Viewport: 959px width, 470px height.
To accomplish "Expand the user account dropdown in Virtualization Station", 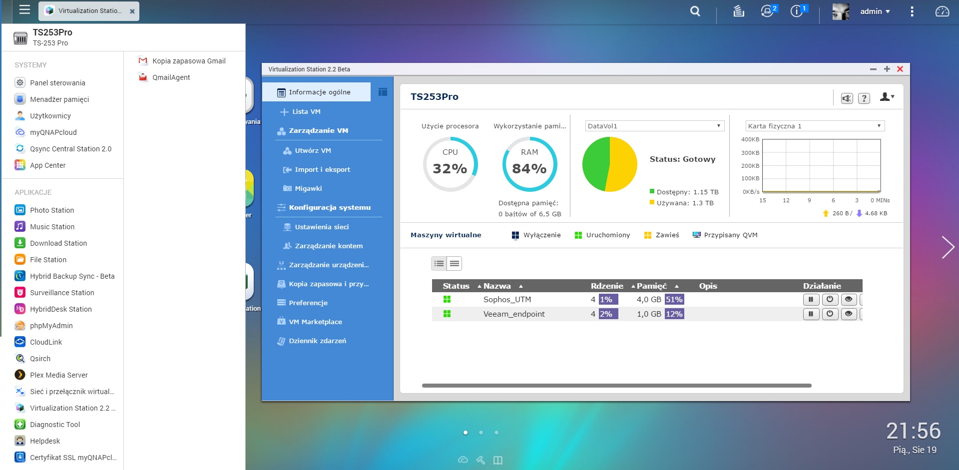I will (887, 97).
